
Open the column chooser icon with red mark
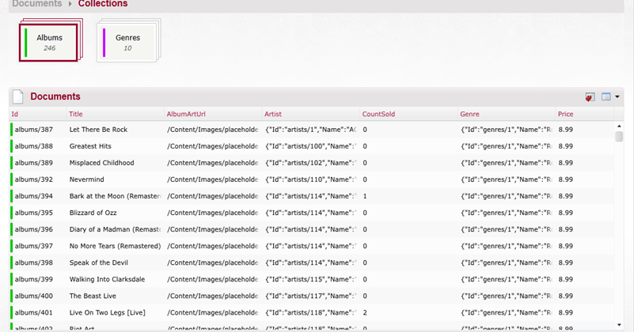(590, 97)
